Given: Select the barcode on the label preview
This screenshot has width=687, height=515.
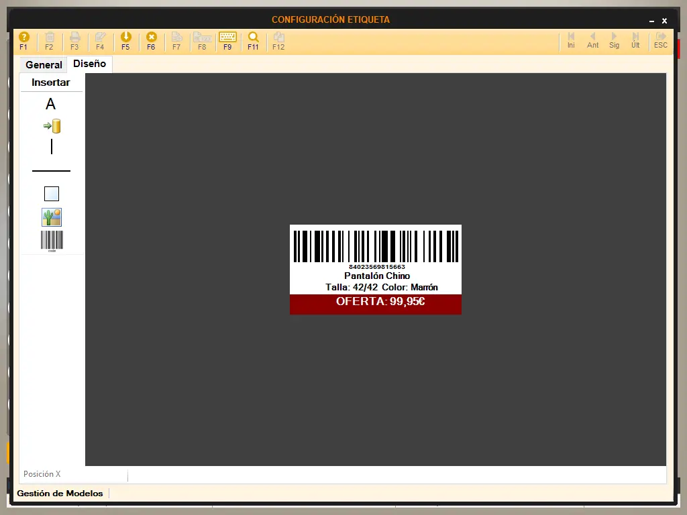Looking at the screenshot, I should [376, 246].
